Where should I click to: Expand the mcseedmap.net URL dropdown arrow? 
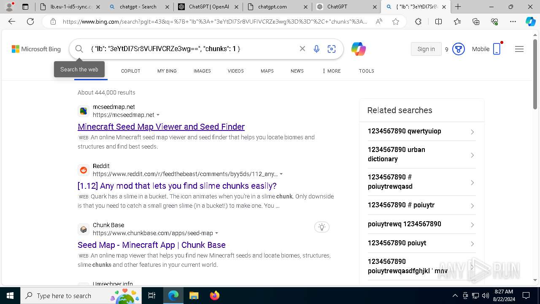158,115
